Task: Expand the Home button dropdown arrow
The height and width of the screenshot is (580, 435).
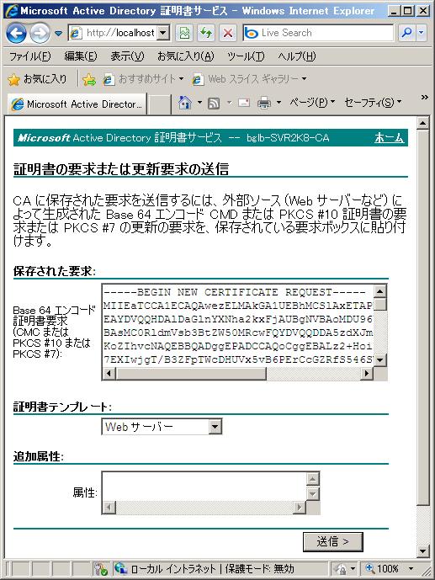Action: click(x=199, y=102)
